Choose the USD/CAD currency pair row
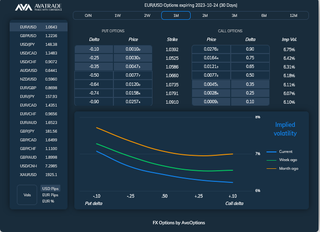The width and height of the screenshot is (320, 232). point(39,53)
